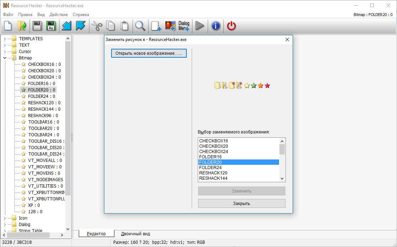This screenshot has width=397, height=247.
Task: Click the star icon beside RESHACK120
Action: (24, 103)
